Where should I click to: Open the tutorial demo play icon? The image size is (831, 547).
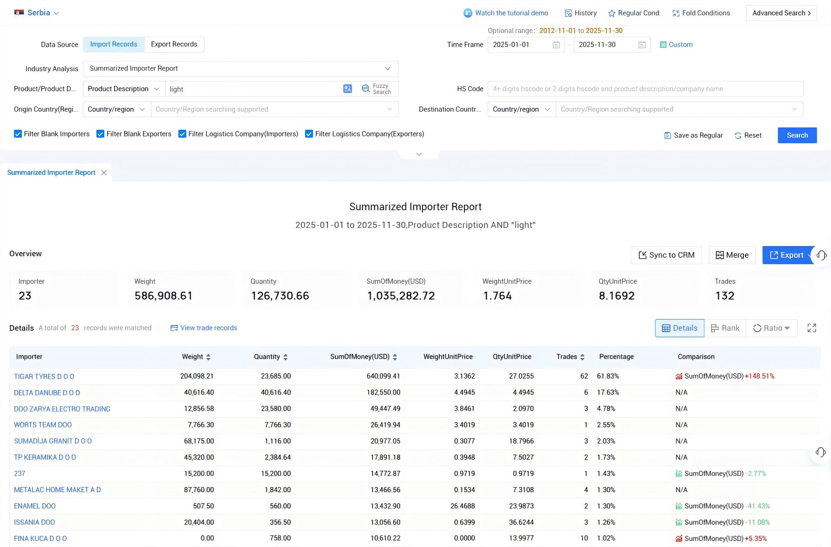coord(468,13)
